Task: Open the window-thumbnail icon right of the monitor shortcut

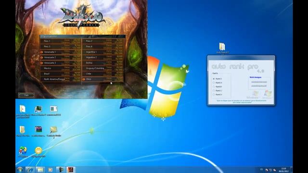Action: [x=53, y=109]
